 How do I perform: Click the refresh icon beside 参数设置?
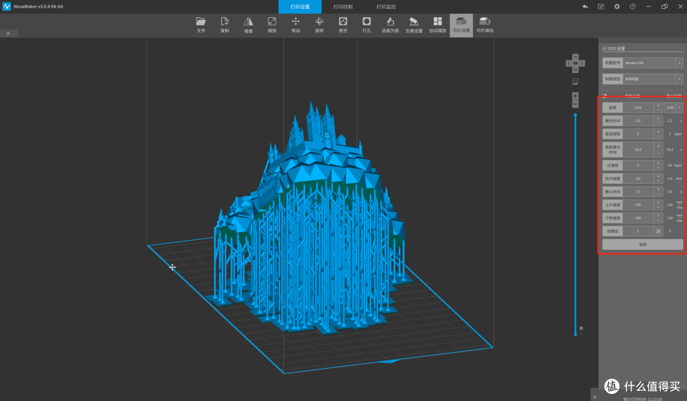(605, 96)
